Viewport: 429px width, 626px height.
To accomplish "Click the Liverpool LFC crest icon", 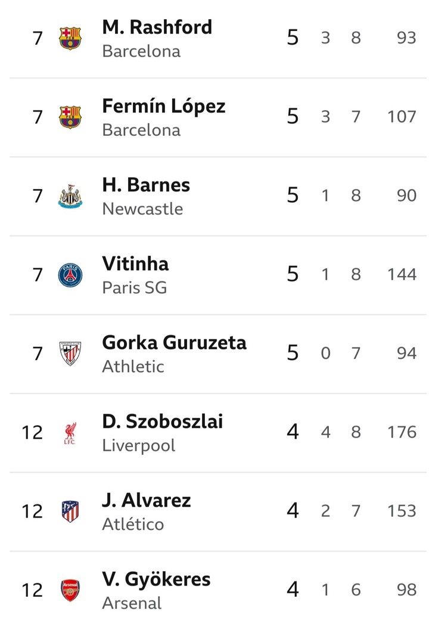I will [70, 433].
